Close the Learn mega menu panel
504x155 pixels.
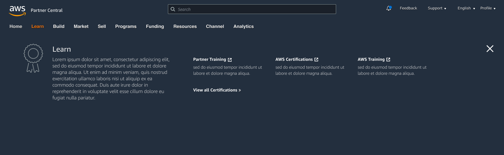490,49
